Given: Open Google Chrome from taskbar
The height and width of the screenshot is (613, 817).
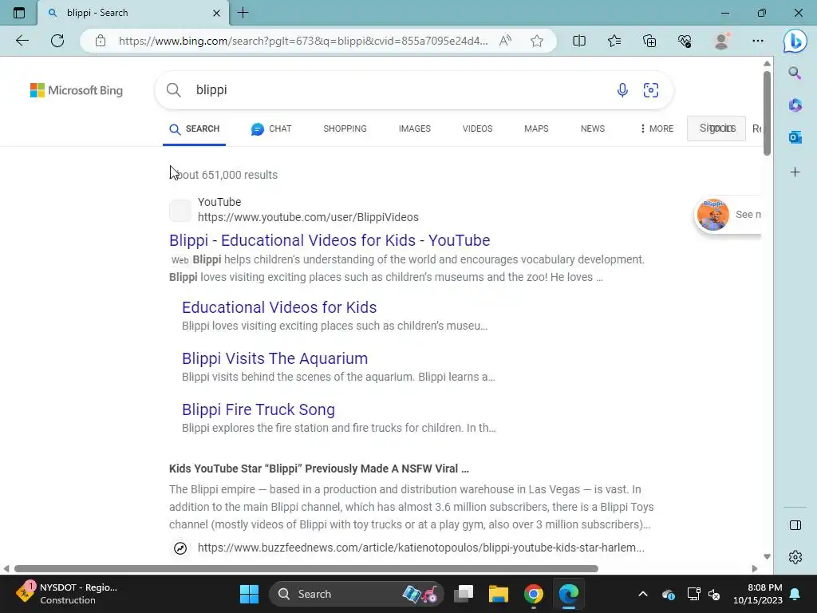Looking at the screenshot, I should click(534, 594).
